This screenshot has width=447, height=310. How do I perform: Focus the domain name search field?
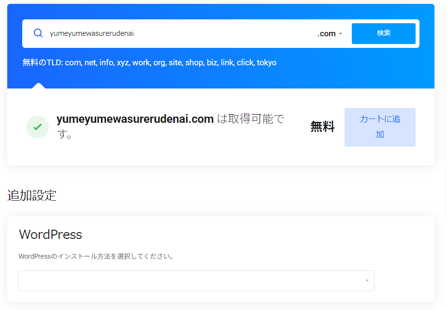tap(179, 34)
